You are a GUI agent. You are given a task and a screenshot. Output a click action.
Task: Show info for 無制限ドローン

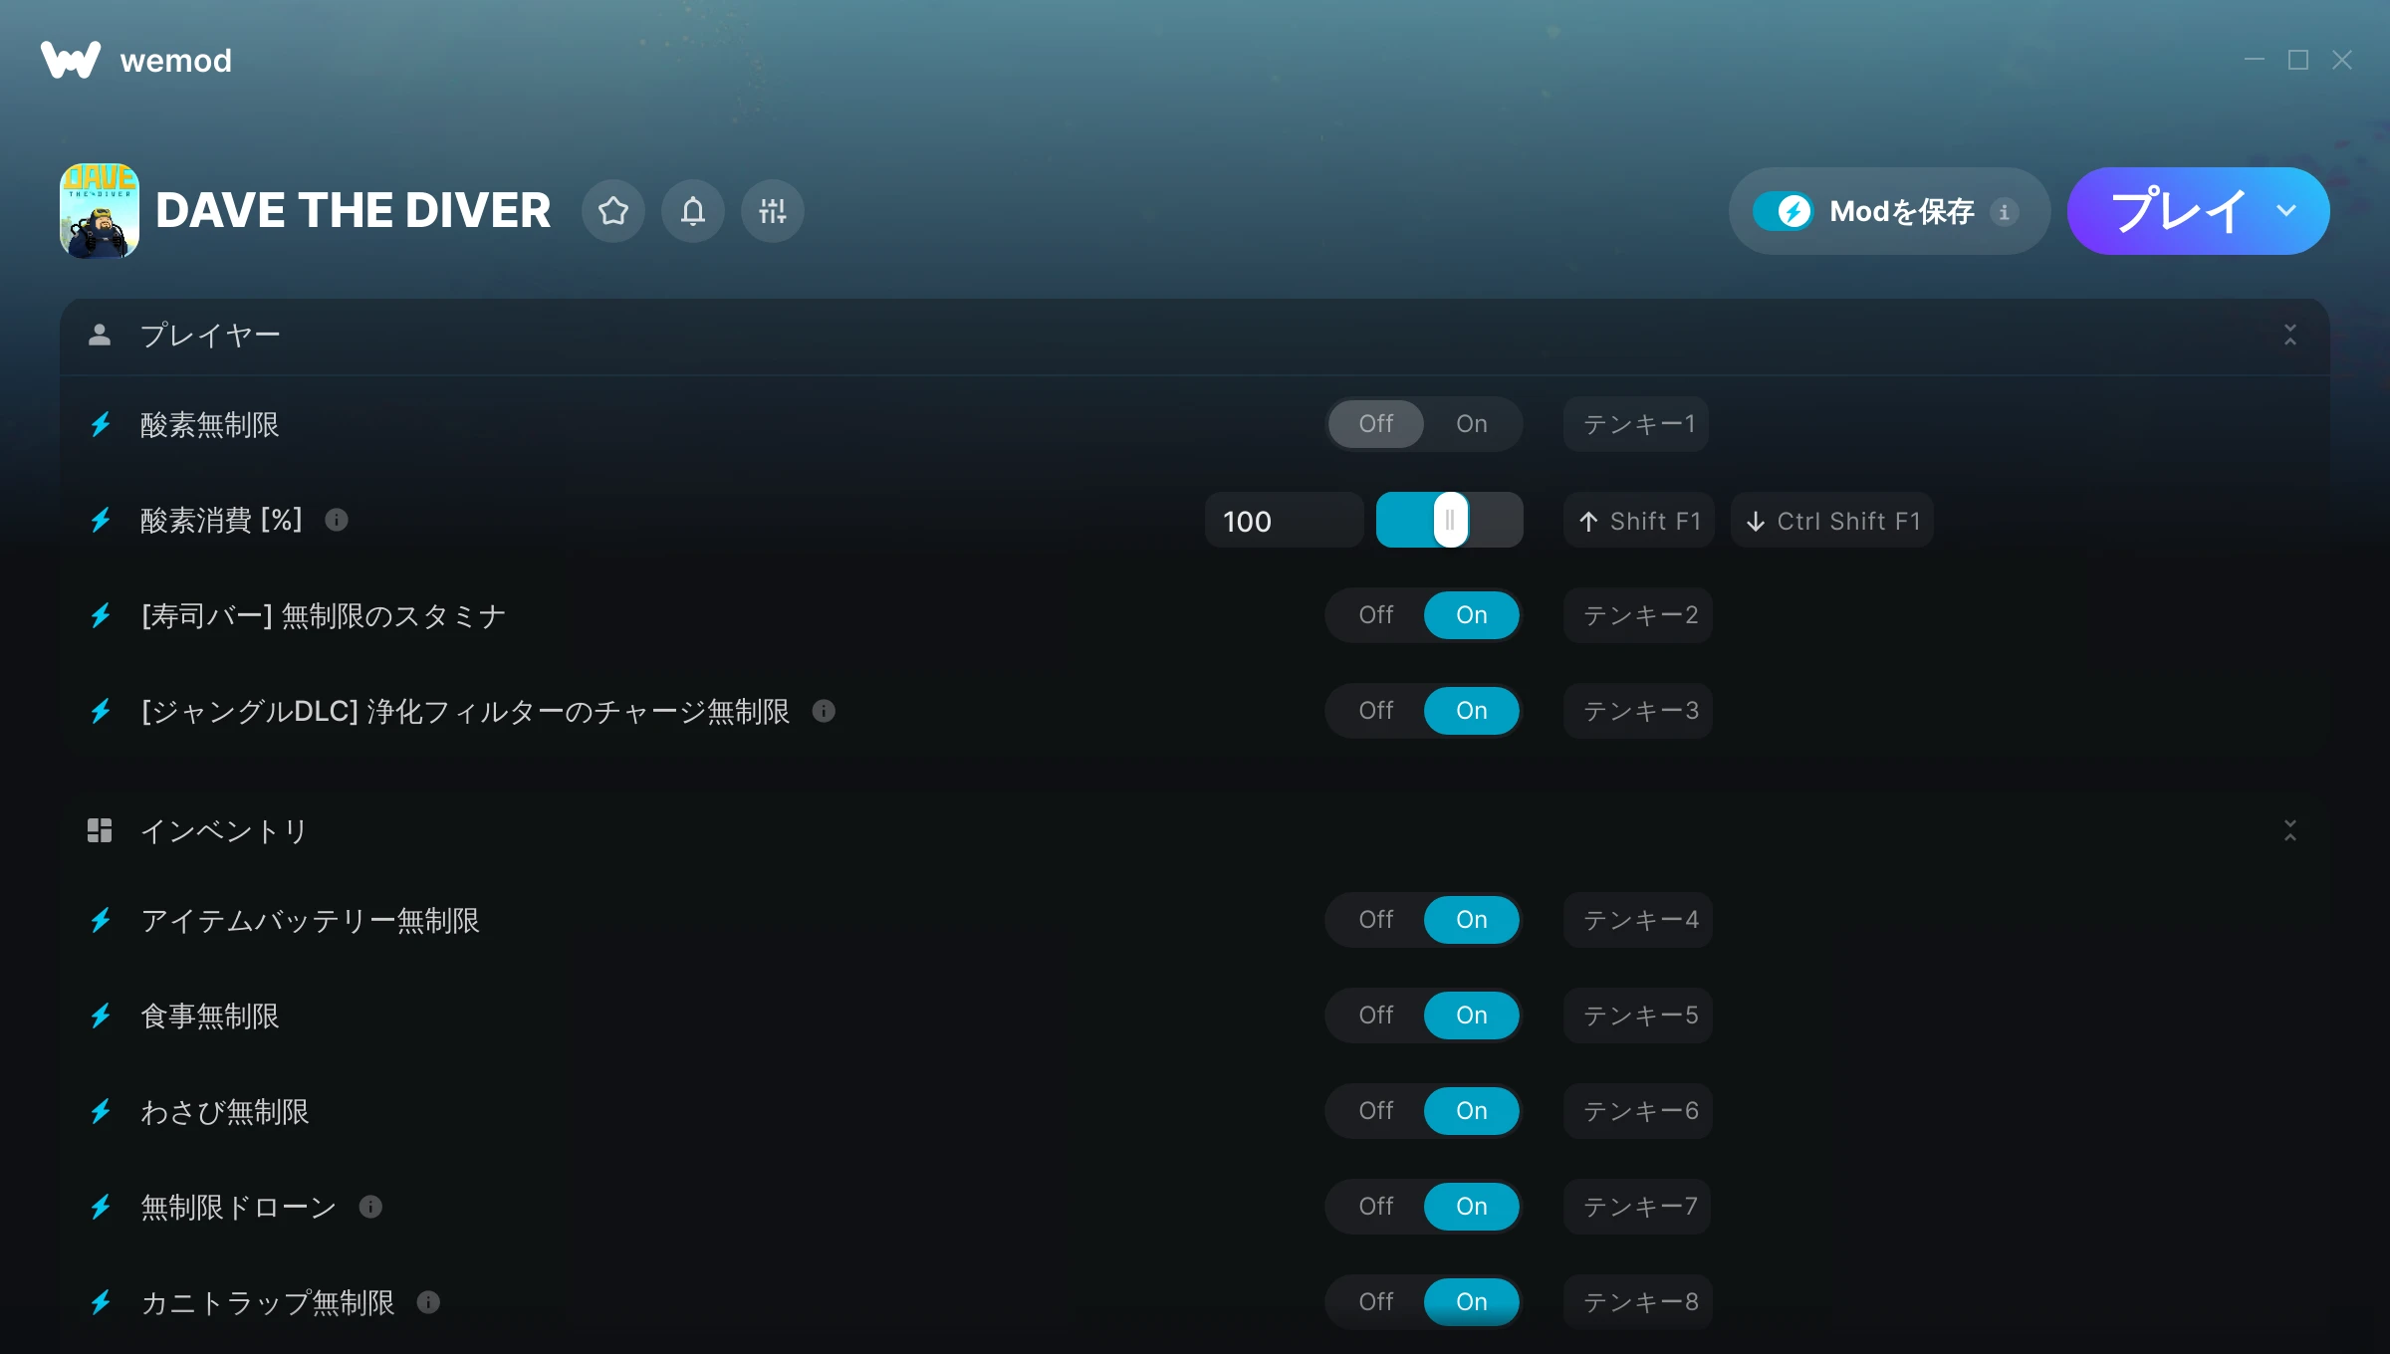pos(370,1207)
